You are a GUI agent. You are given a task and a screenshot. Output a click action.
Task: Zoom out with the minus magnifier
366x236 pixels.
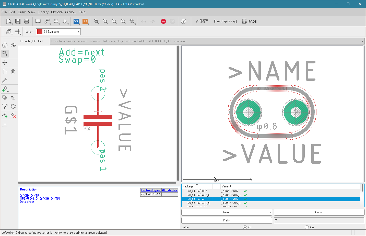[x=114, y=21]
